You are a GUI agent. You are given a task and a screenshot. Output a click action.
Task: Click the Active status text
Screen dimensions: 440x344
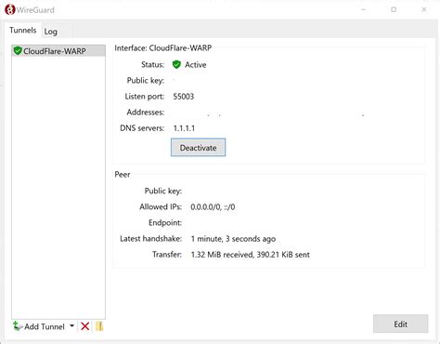(196, 65)
